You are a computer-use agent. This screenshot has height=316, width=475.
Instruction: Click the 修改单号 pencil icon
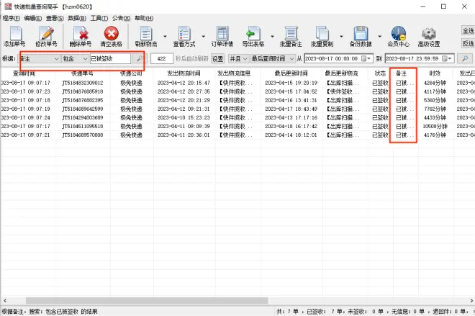pyautogui.click(x=47, y=35)
